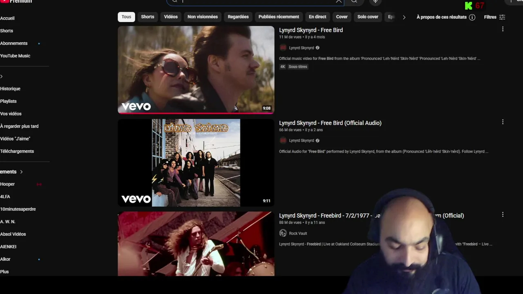Click the Sous-titres badge on Free Bird
523x294 pixels.
coord(298,67)
